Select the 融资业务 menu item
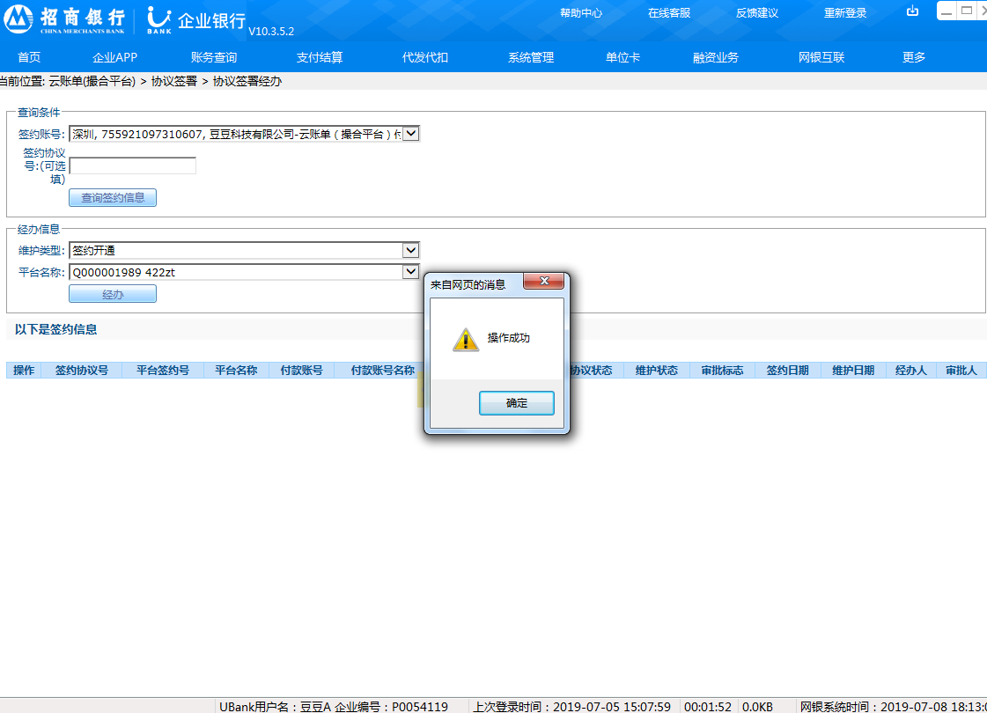This screenshot has width=987, height=713. coord(716,57)
